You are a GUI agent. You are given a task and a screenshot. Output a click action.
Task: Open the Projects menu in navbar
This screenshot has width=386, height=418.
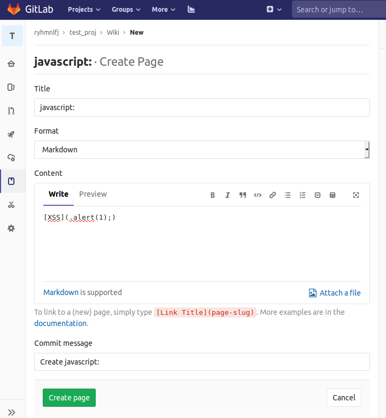pos(84,10)
